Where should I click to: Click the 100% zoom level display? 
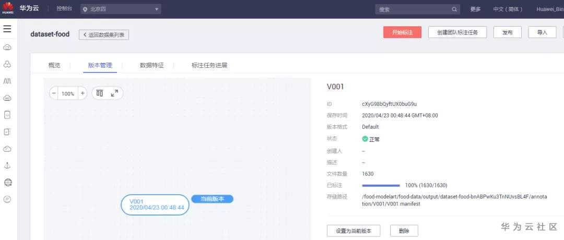[67, 94]
